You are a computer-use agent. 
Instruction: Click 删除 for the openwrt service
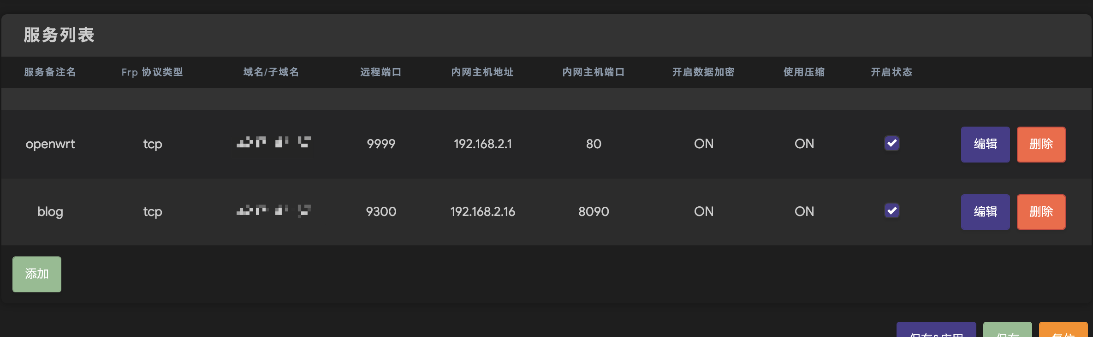tap(1041, 144)
